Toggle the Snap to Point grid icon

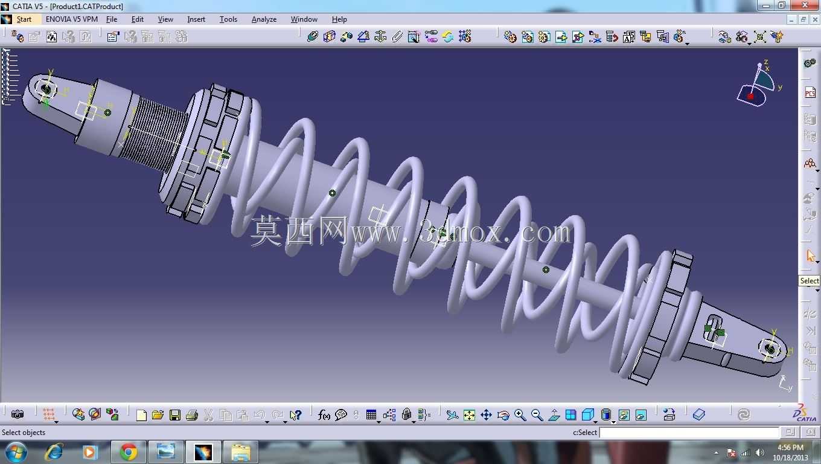(49, 414)
